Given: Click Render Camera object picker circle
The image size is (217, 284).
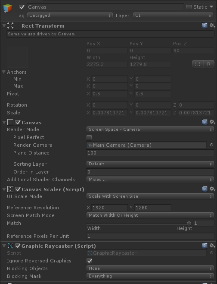Looking at the screenshot, I should (211, 145).
